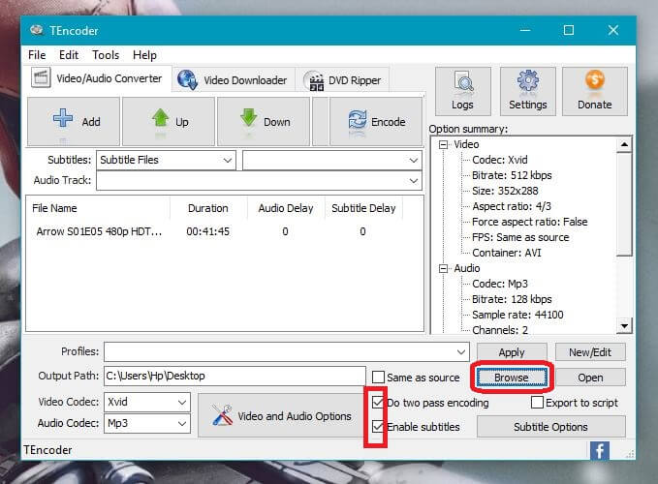Open Logs with the magnifier document icon
This screenshot has height=484, width=658.
click(x=463, y=81)
